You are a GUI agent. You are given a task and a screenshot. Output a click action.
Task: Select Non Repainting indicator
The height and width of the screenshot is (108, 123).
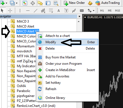(26, 71)
